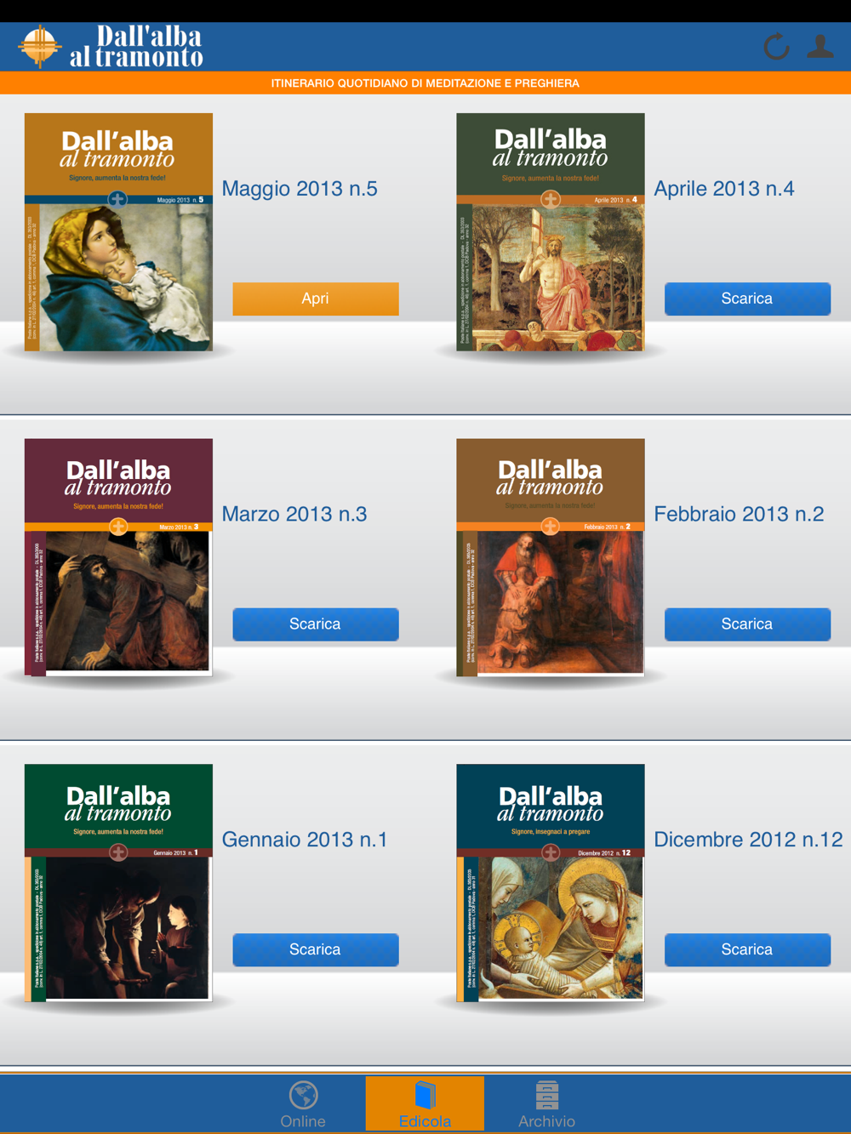Viewport: 851px width, 1134px height.
Task: Tap the Dall'alba al tramonto sun logo
Action: 39,47
